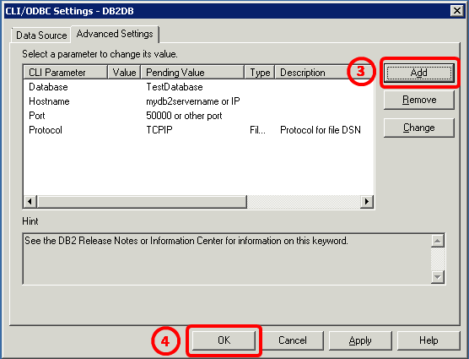This screenshot has height=359, width=469.
Task: Switch to the Data Source tab
Action: pyautogui.click(x=41, y=35)
